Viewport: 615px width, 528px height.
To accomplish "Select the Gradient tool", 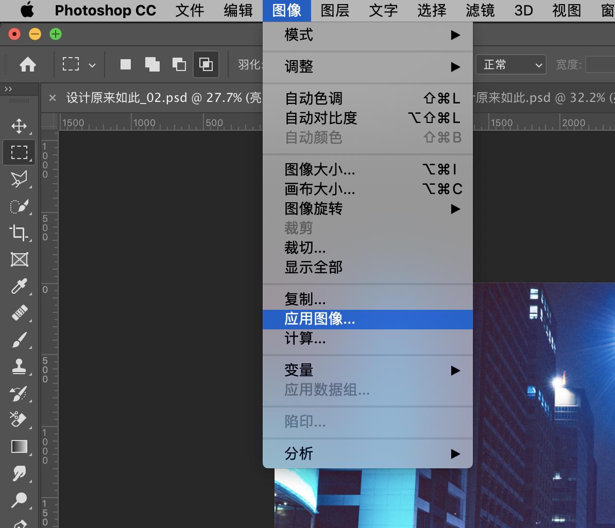I will pyautogui.click(x=19, y=447).
